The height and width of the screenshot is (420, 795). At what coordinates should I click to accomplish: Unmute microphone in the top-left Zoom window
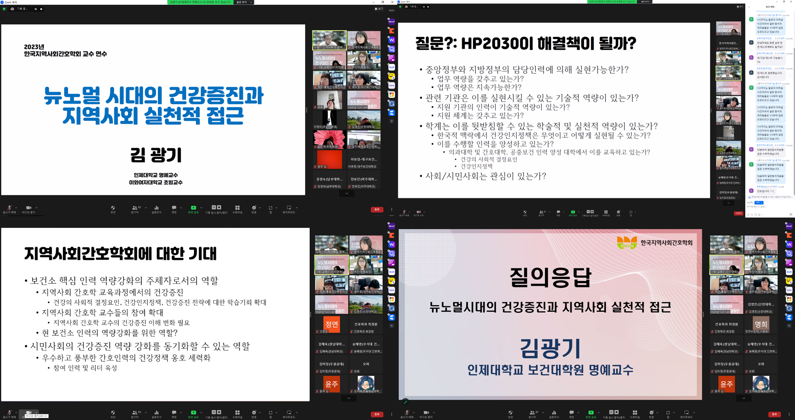pyautogui.click(x=9, y=208)
